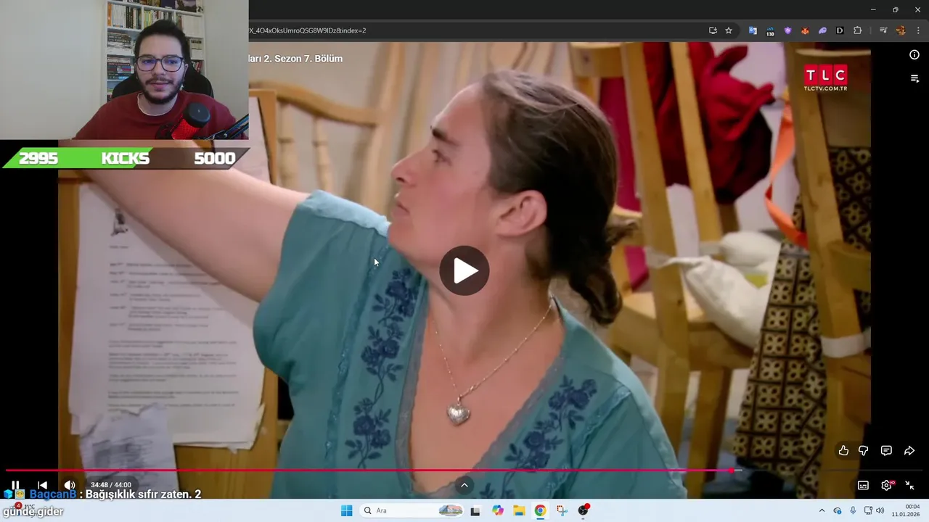Screen dimensions: 929x522
Task: Switch to Chrome taskbar icon
Action: coord(541,510)
